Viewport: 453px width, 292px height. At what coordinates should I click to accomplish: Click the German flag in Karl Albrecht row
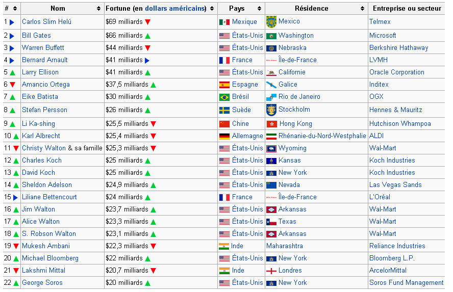(x=224, y=136)
